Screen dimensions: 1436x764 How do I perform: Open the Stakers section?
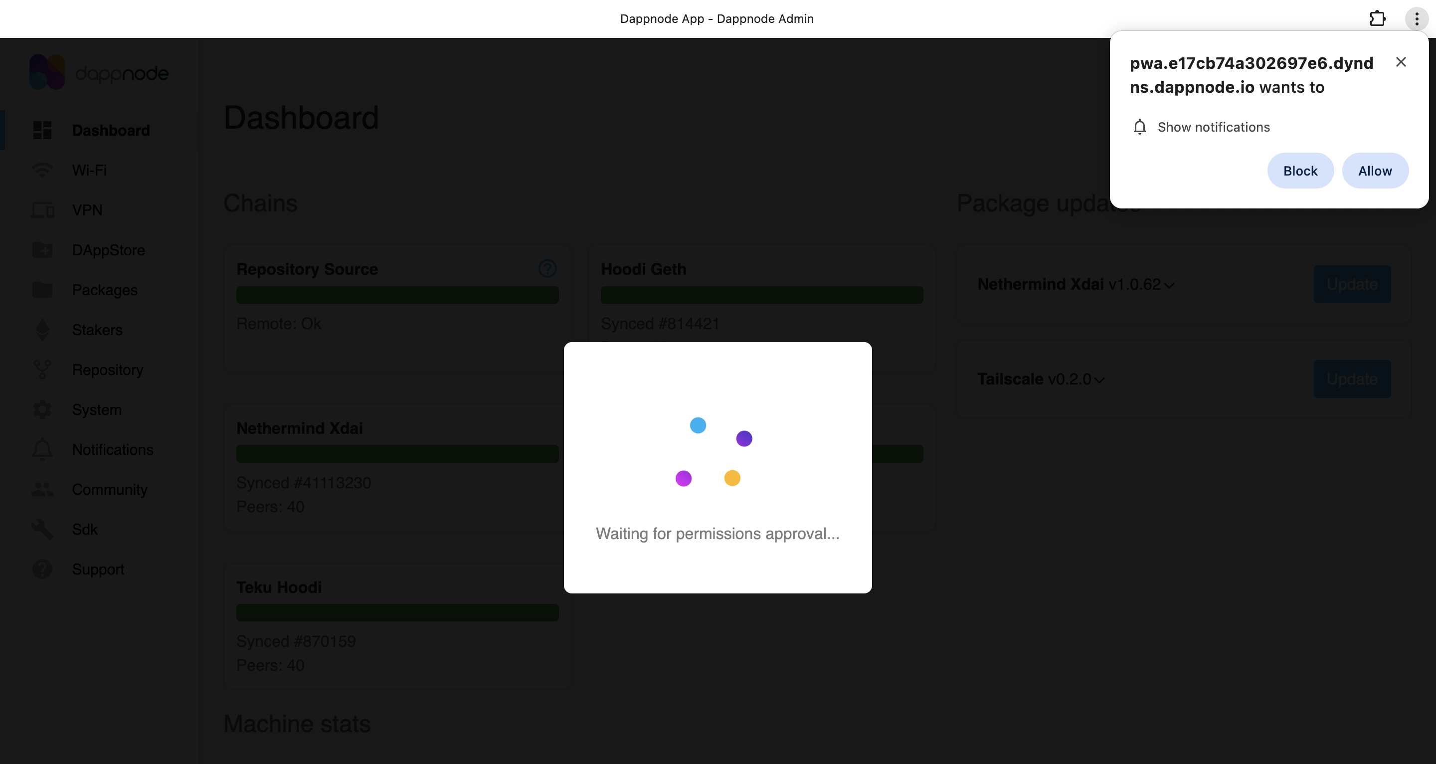(96, 330)
